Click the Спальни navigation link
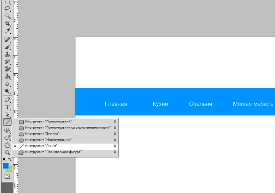This screenshot has height=193, width=275. (200, 104)
